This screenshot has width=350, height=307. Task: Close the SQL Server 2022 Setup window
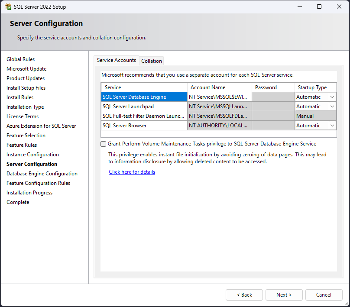pos(339,7)
